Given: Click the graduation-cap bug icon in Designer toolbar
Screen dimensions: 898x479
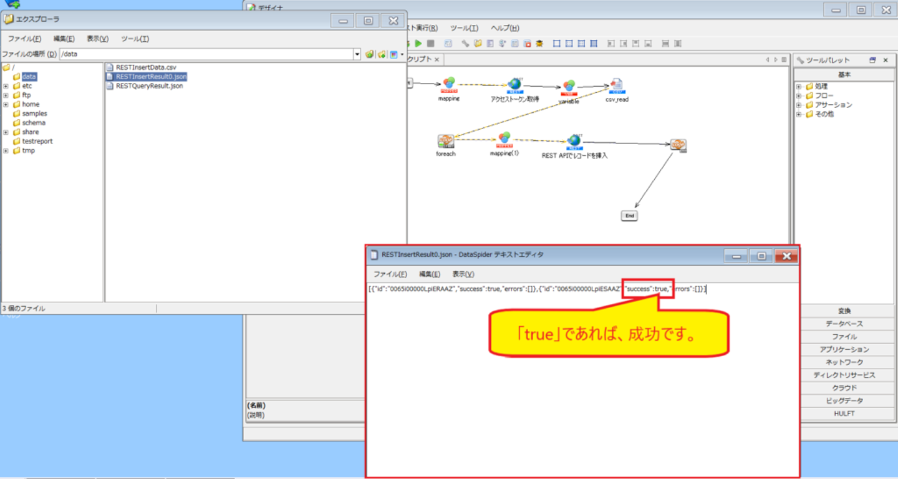Looking at the screenshot, I should click(539, 44).
